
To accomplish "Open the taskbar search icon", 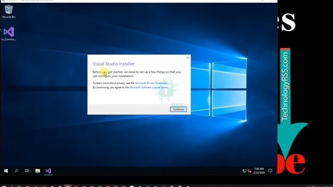I will (x=16, y=171).
